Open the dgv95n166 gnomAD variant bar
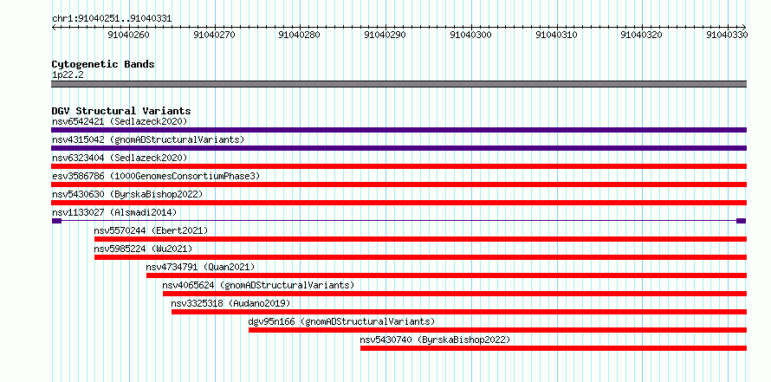Screen dimensions: 771x382 click(x=497, y=330)
